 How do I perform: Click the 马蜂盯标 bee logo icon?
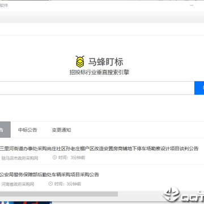pos(80,61)
